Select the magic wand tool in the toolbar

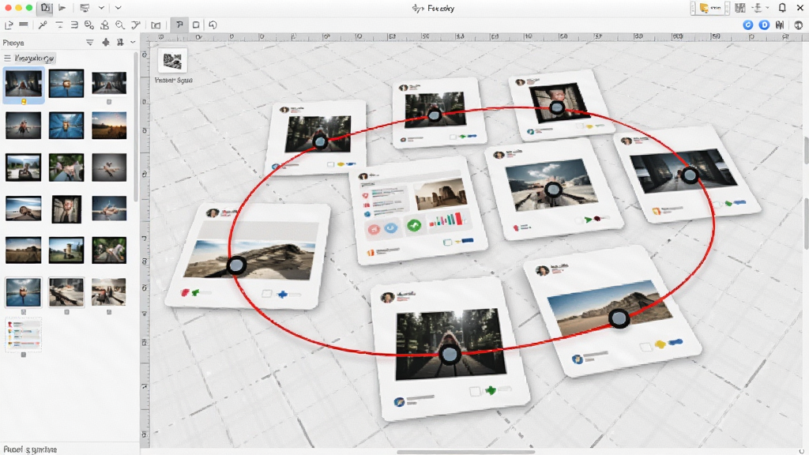point(43,24)
